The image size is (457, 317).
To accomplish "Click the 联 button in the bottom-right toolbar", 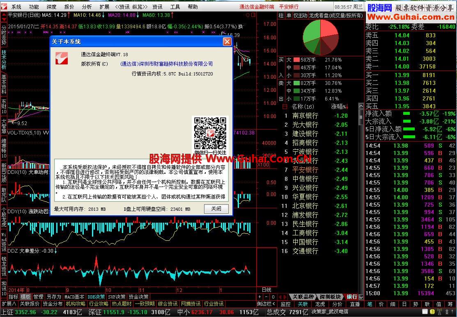I will pos(427,304).
